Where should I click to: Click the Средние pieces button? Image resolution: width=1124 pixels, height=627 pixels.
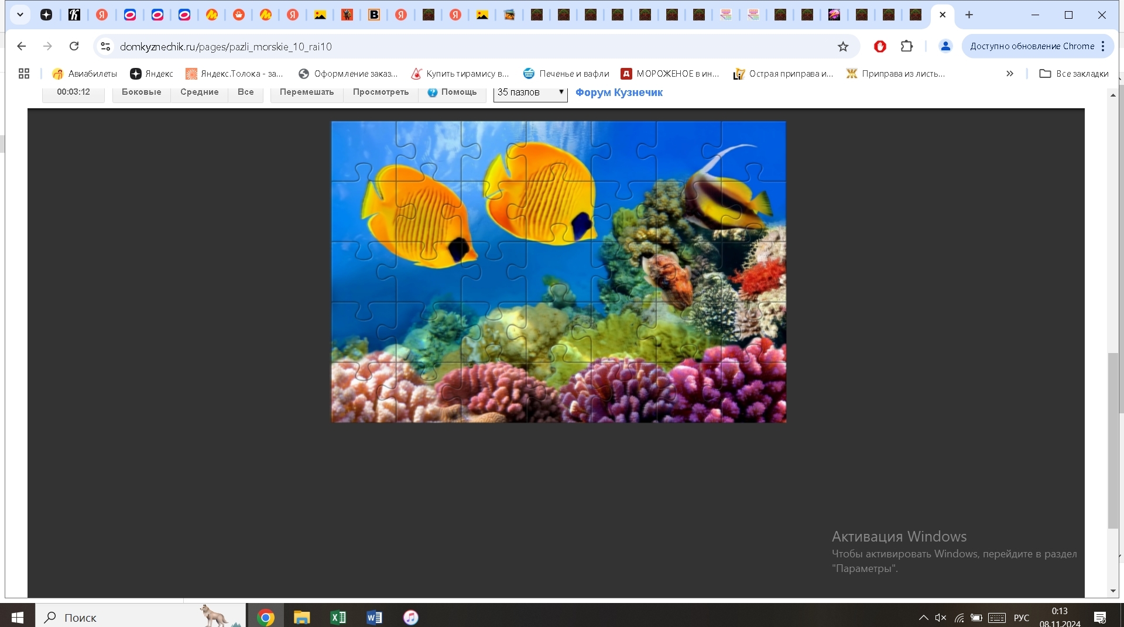200,92
